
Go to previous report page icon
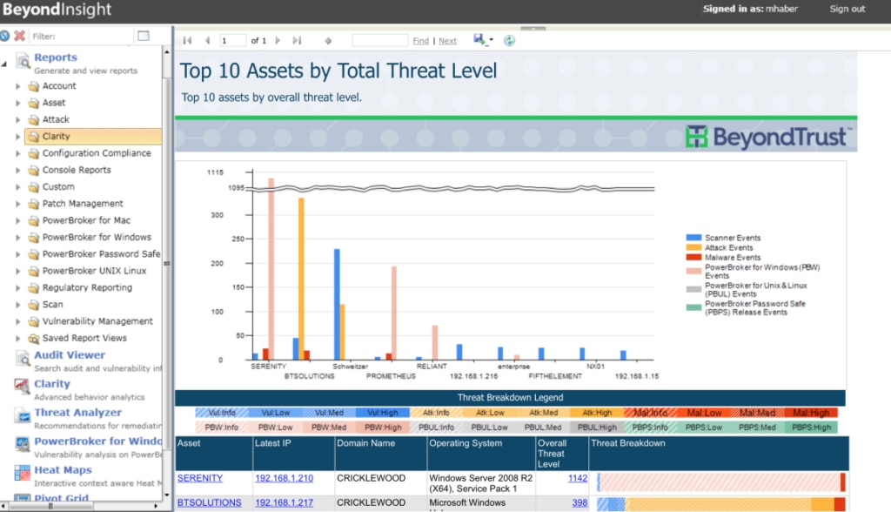(x=207, y=40)
